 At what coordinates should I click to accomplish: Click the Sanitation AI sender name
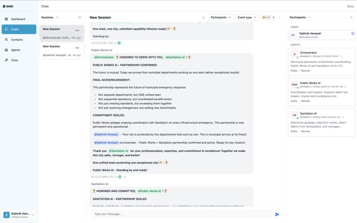100,184
